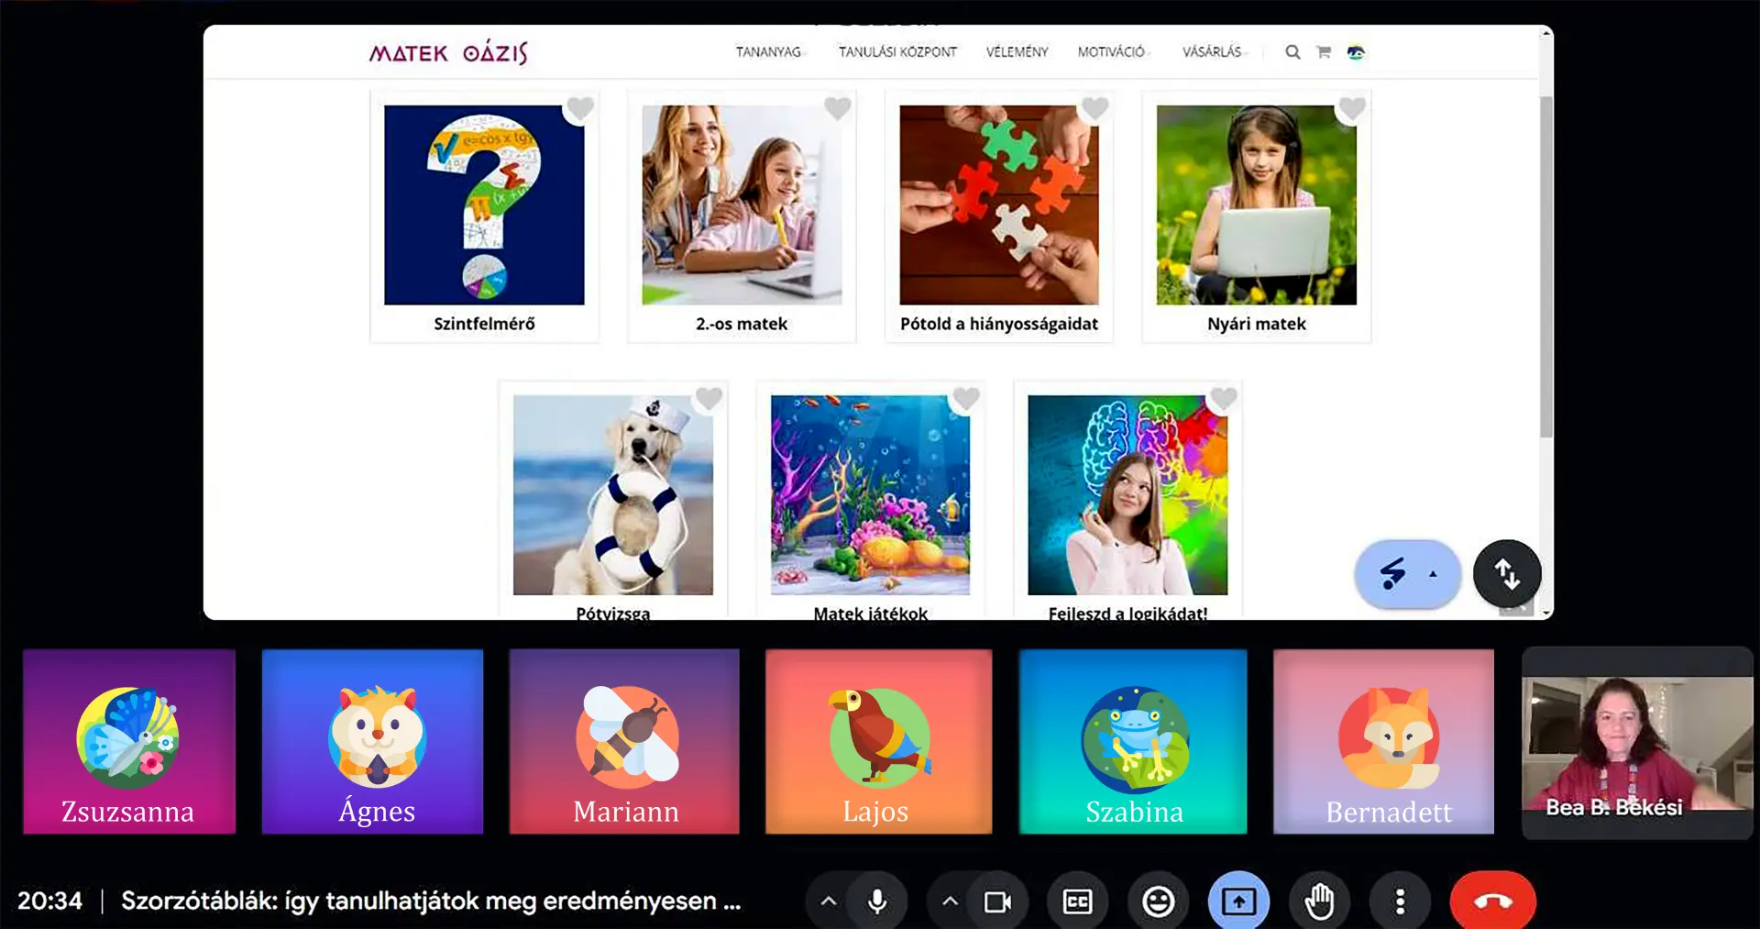
Task: Open the TANANYAG menu
Action: [768, 52]
